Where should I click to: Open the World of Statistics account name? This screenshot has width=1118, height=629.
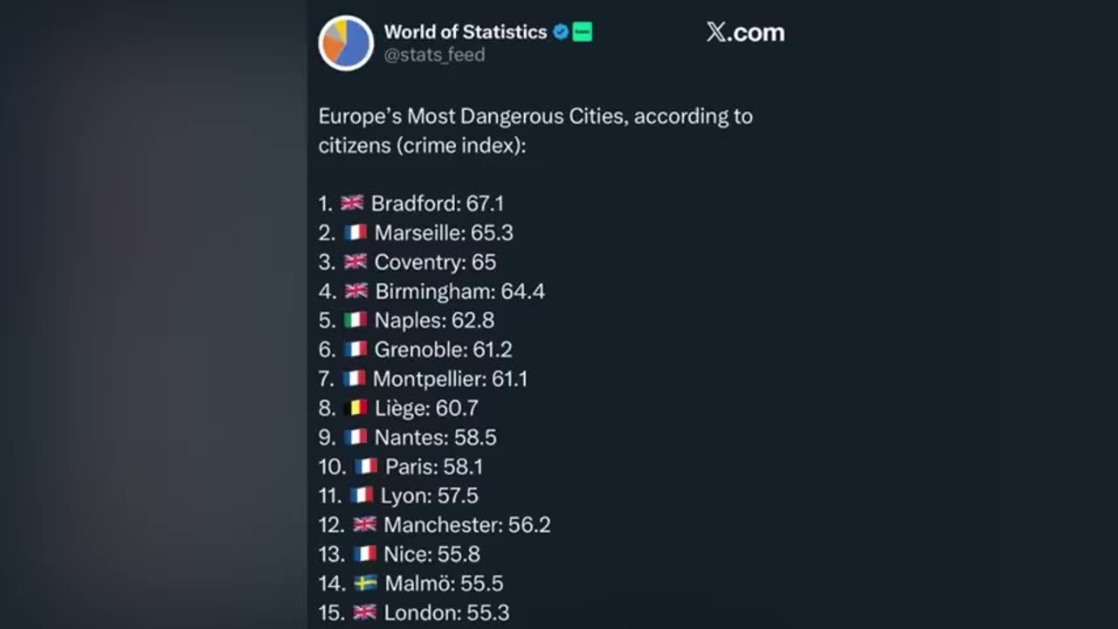tap(465, 32)
